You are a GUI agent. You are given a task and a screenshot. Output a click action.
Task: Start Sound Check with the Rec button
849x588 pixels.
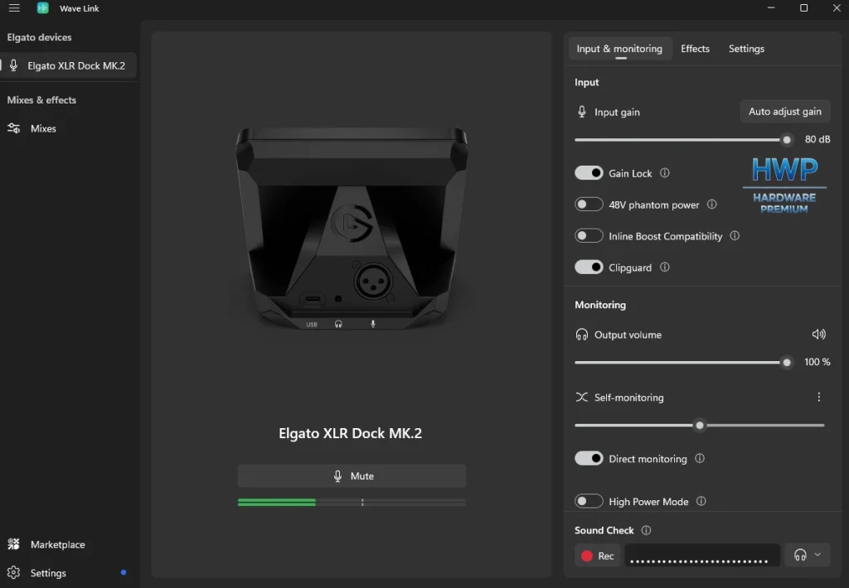598,556
